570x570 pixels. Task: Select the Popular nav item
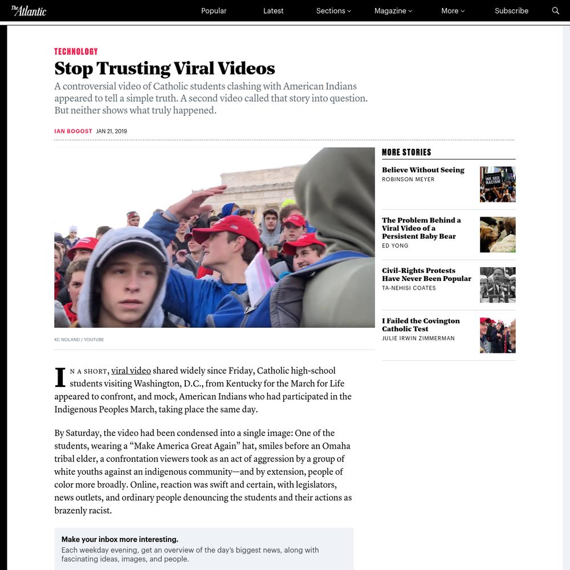point(214,11)
